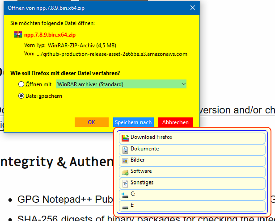Choose 'Download Firefox' save location
Image resolution: width=275 pixels, height=221 pixels.
pyautogui.click(x=192, y=138)
